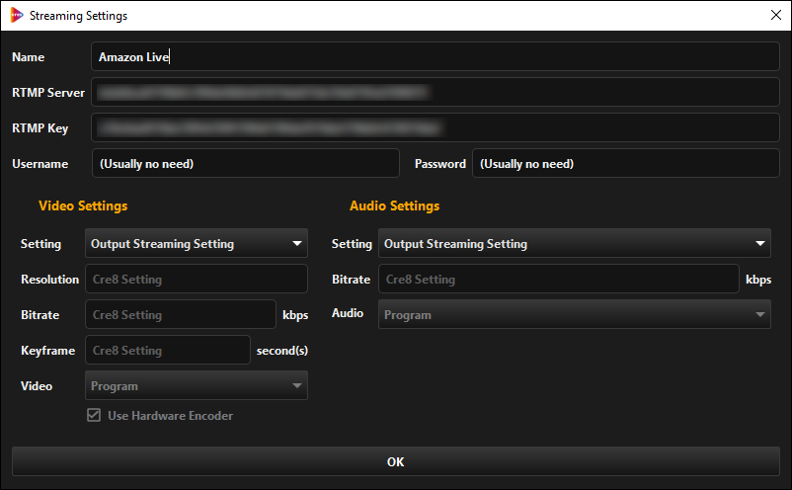
Task: Toggle the Use Hardware Encoder checkbox
Action: tap(94, 415)
